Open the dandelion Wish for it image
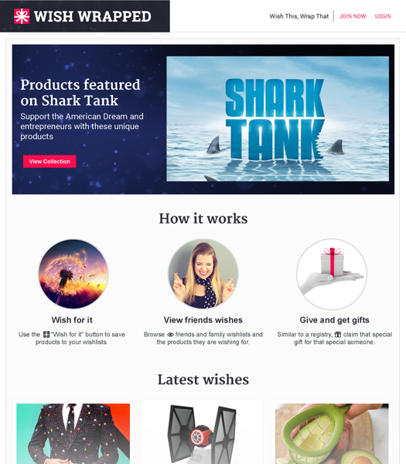406x464 pixels. (x=73, y=274)
